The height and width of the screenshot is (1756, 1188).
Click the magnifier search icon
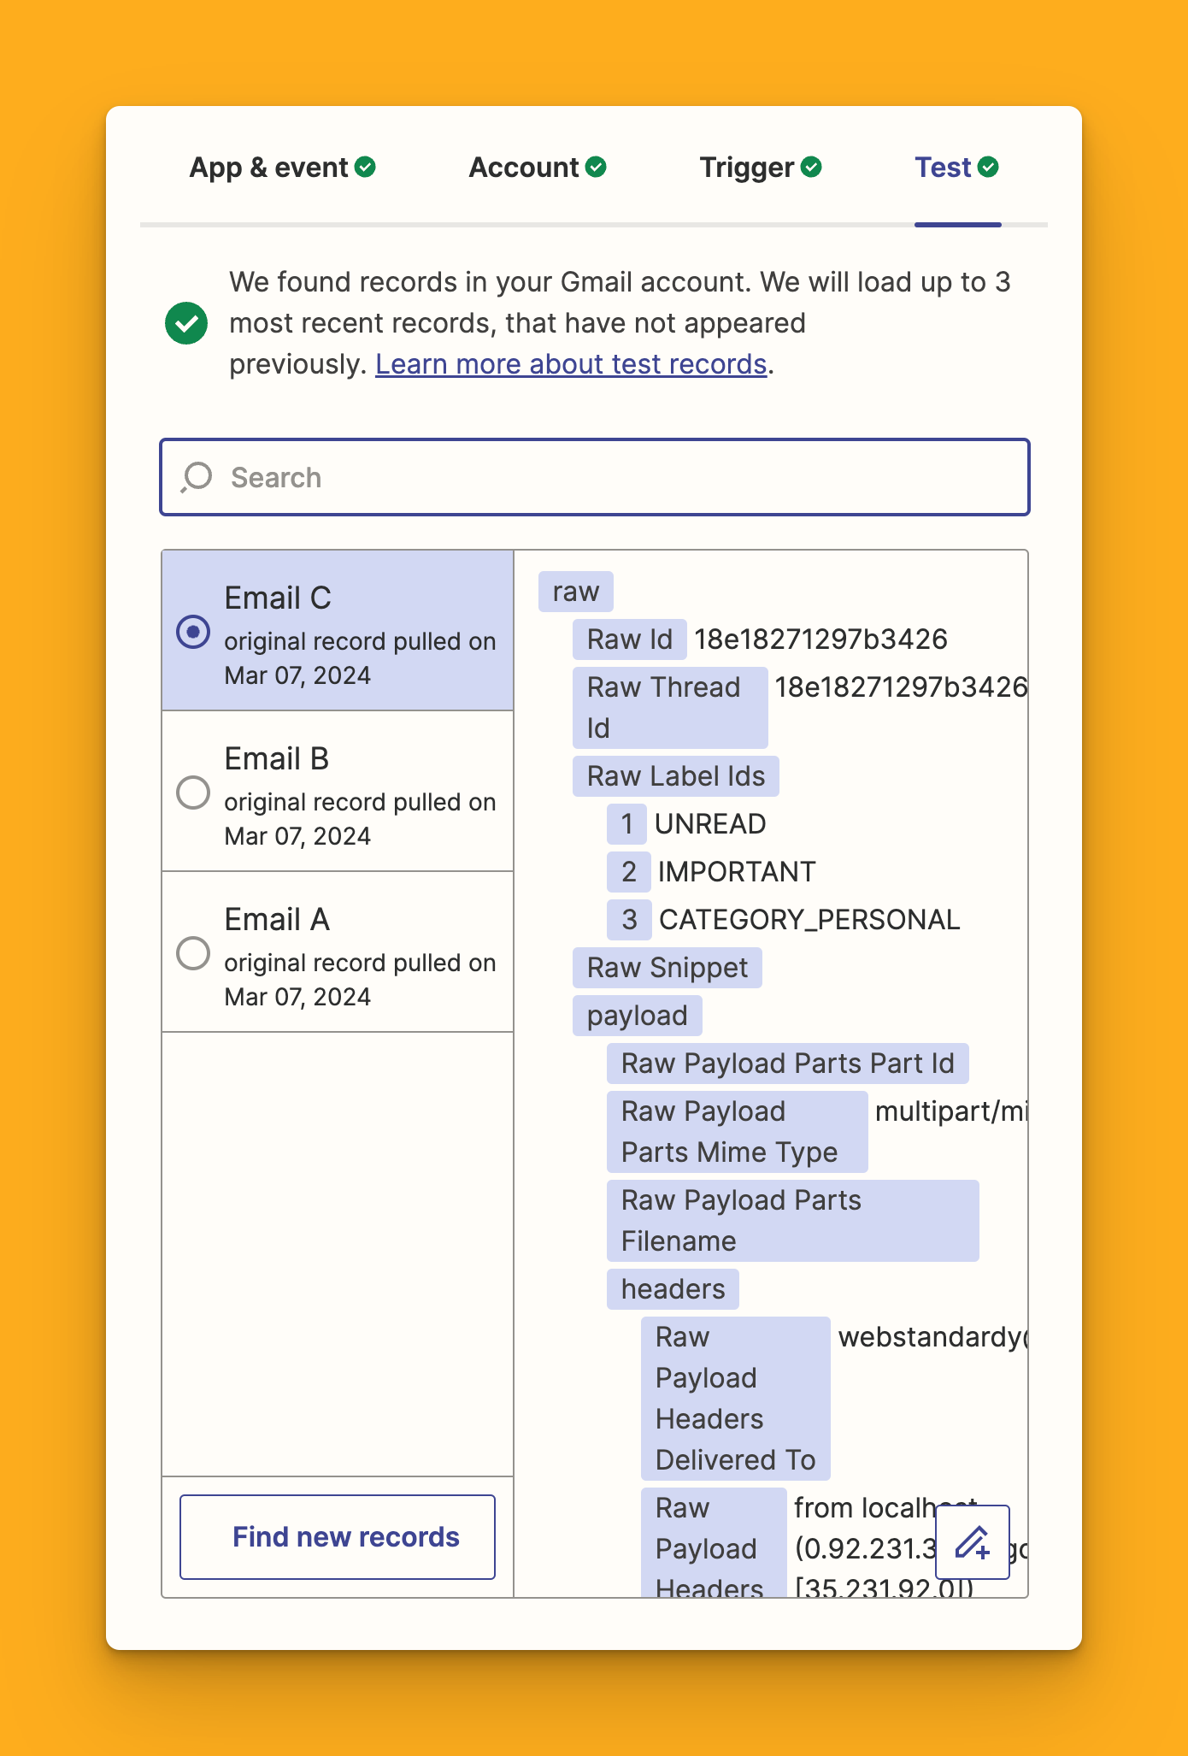coord(197,477)
